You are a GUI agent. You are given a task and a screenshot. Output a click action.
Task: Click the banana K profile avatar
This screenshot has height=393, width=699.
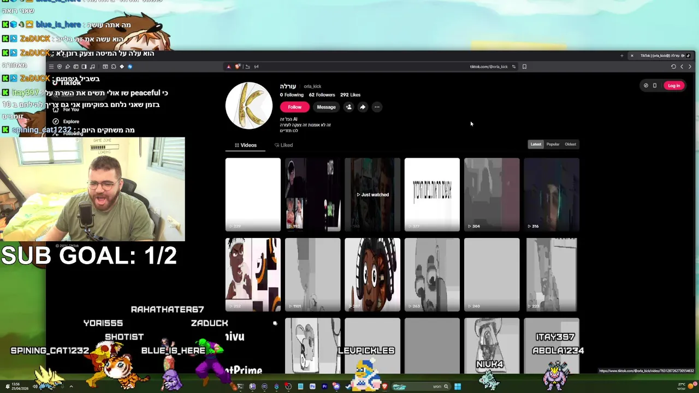[249, 105]
